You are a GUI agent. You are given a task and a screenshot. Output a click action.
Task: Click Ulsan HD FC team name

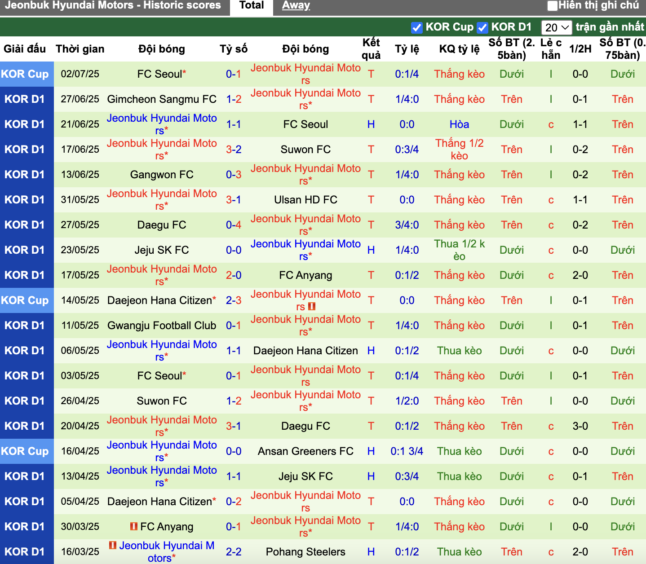point(305,200)
